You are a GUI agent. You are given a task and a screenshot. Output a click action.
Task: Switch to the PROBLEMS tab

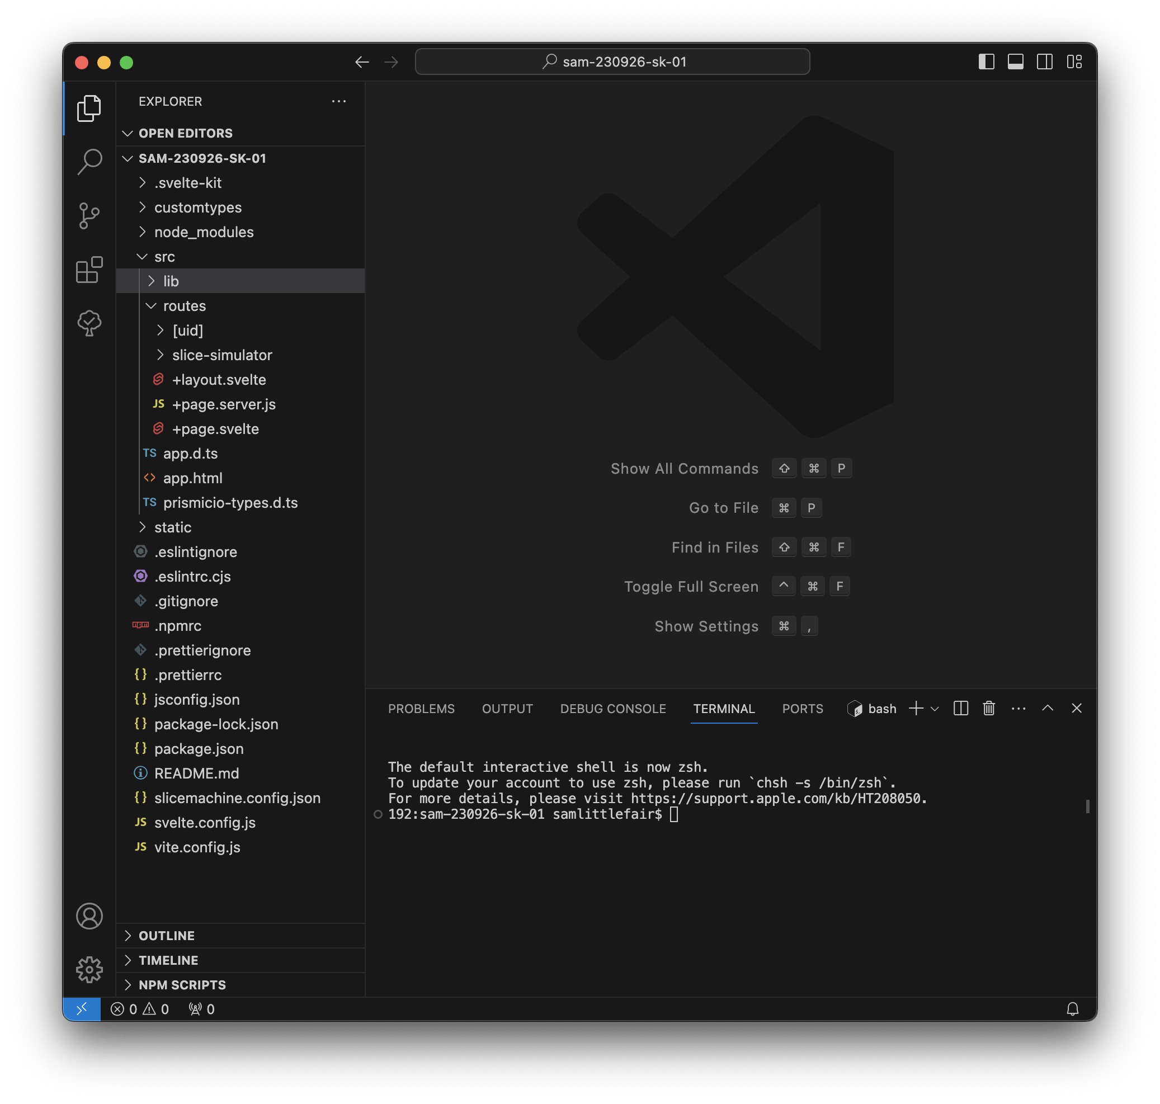421,709
